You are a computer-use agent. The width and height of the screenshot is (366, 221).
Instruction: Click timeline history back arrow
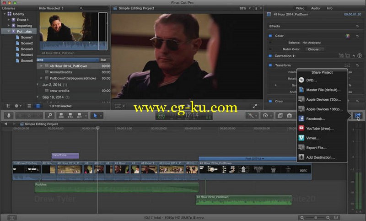coord(5,124)
